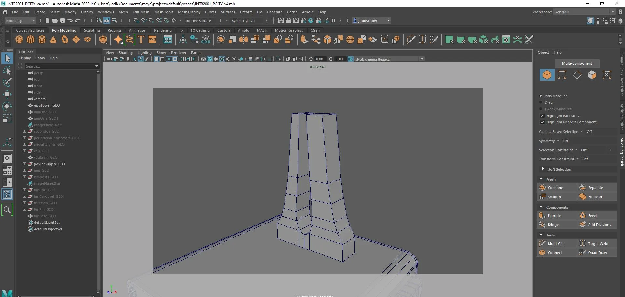The width and height of the screenshot is (625, 297).
Task: Open the viewport Shading menu
Action: click(x=126, y=53)
